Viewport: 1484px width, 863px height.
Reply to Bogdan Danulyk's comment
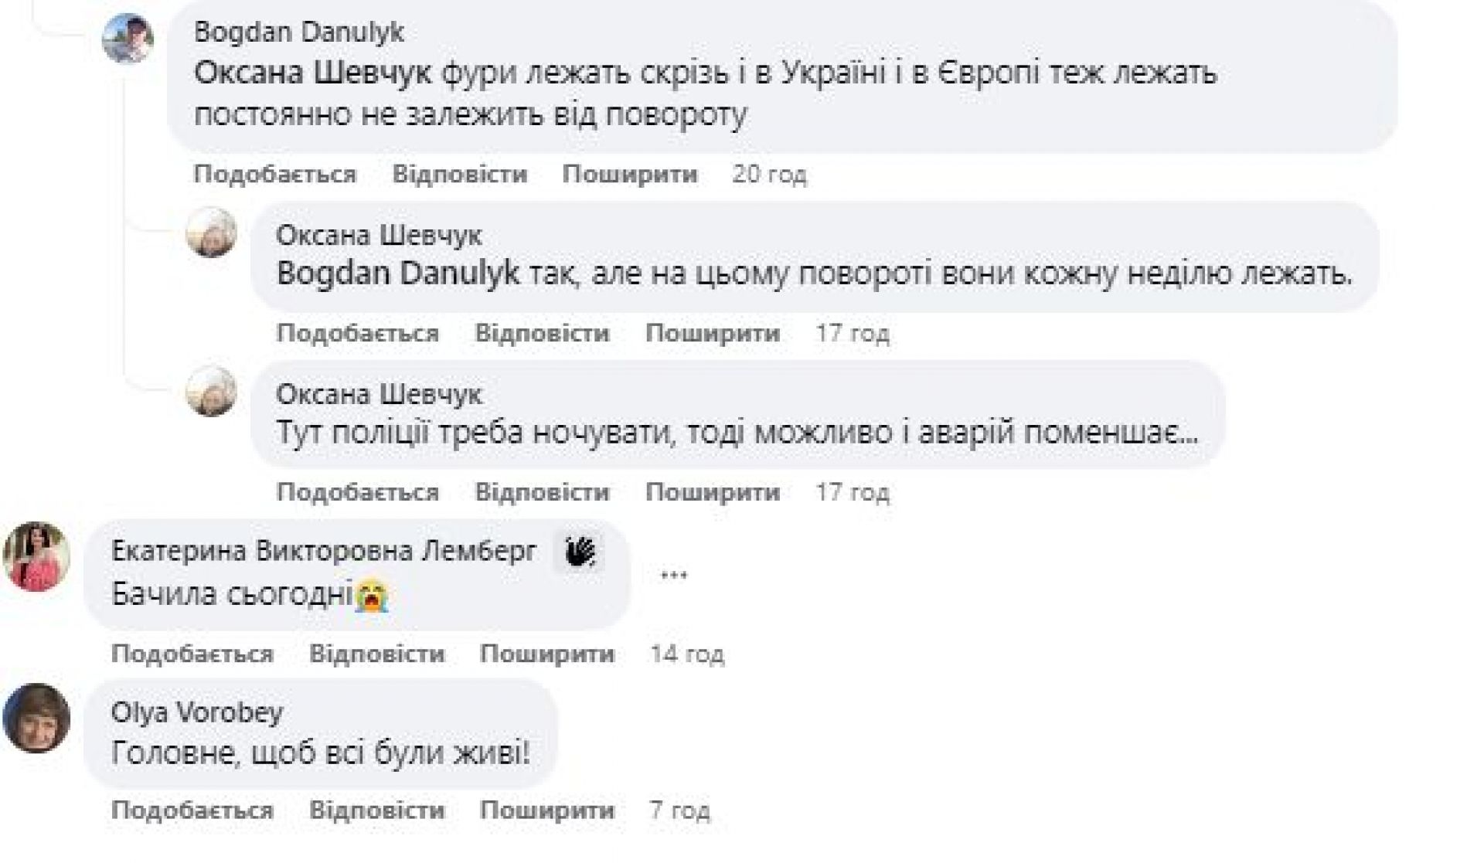459,174
